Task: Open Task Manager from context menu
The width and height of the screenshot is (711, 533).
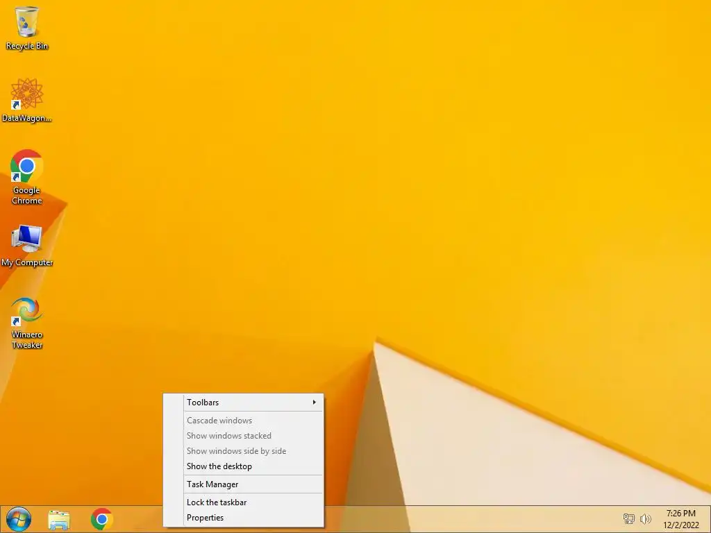Action: coord(244,484)
